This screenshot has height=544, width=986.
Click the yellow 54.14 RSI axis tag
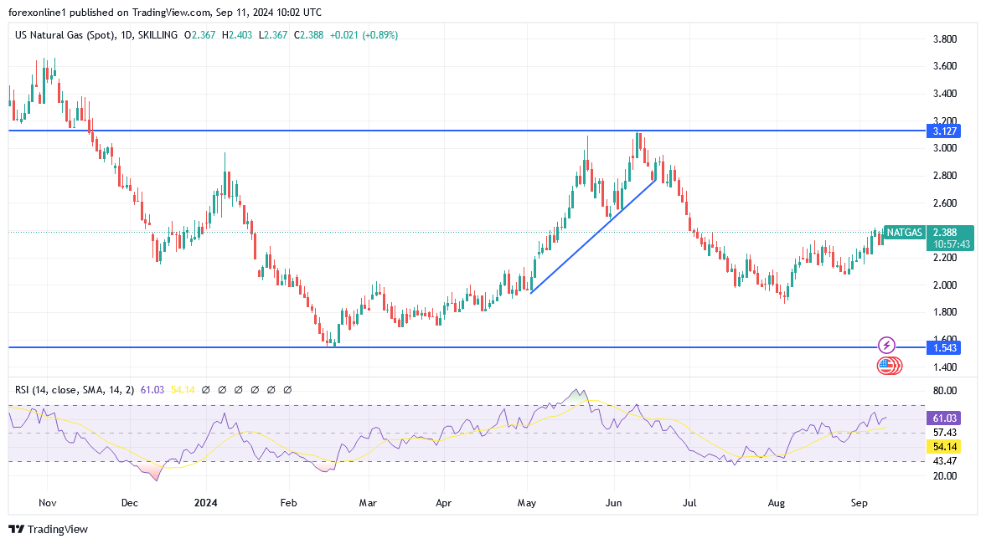(x=944, y=447)
